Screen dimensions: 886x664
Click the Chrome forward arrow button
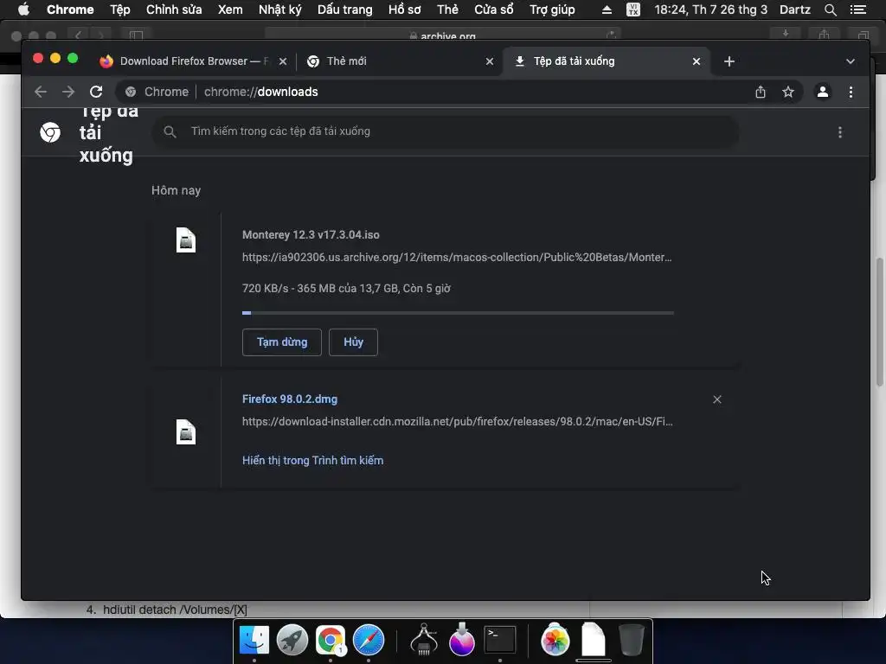pyautogui.click(x=68, y=92)
